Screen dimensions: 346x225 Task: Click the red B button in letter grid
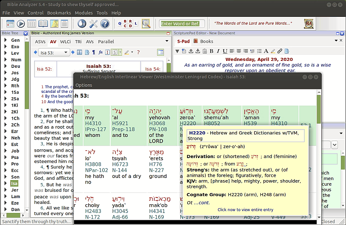point(125,21)
